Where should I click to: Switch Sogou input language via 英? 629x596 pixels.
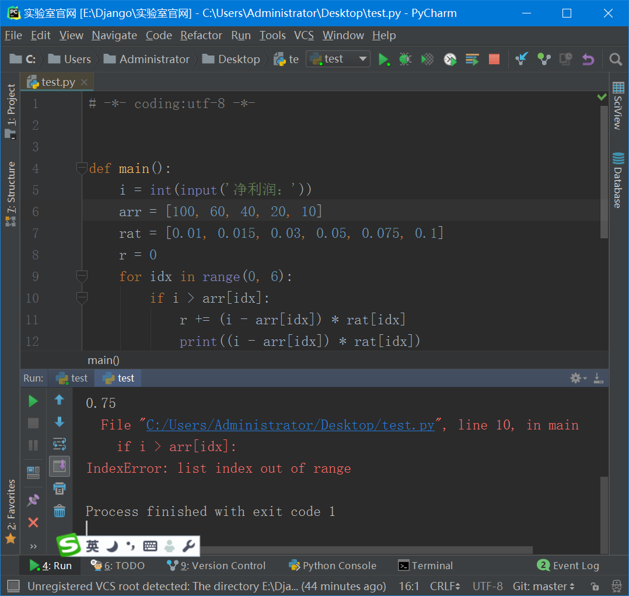[x=92, y=546]
